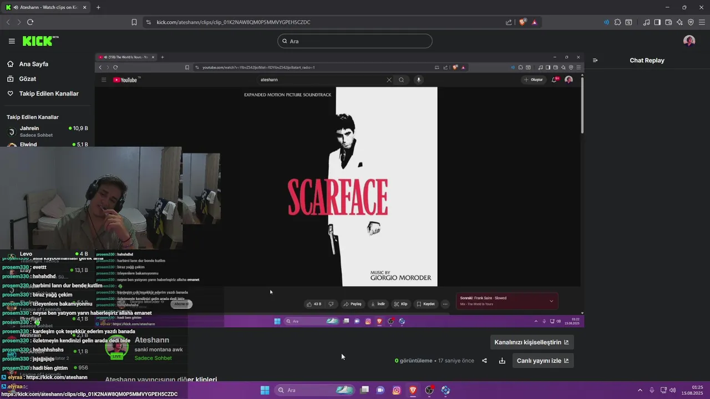The height and width of the screenshot is (399, 710).
Task: Open the YouTube more actions ellipsis button
Action: tap(445, 304)
